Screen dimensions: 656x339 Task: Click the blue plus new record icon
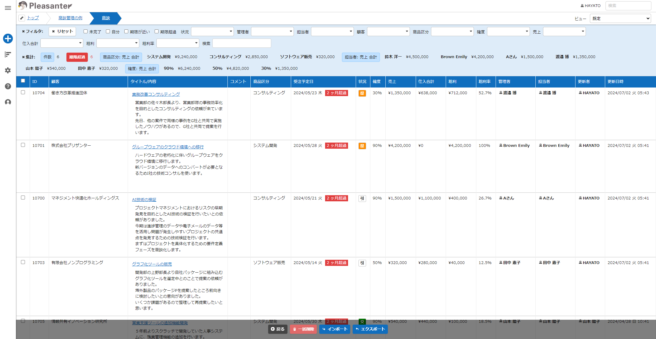pos(8,39)
